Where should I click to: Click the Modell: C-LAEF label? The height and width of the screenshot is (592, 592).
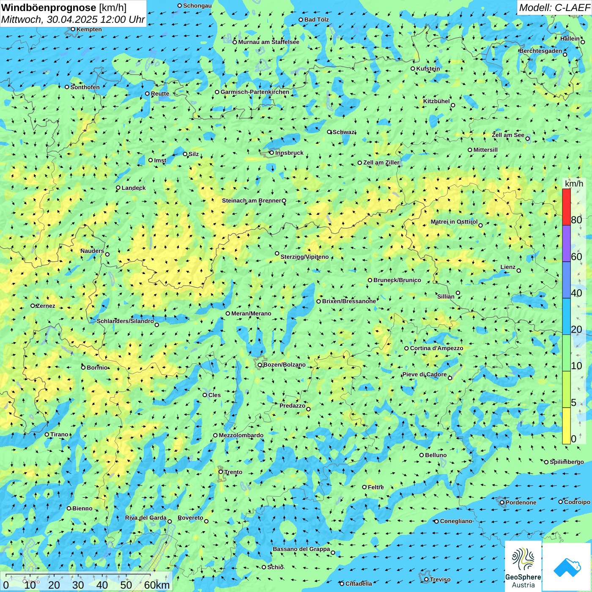click(x=554, y=8)
